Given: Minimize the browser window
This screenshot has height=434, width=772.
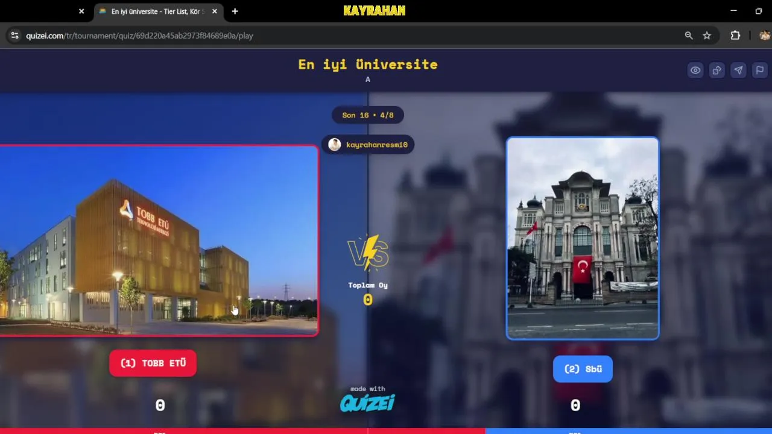Looking at the screenshot, I should 733,11.
